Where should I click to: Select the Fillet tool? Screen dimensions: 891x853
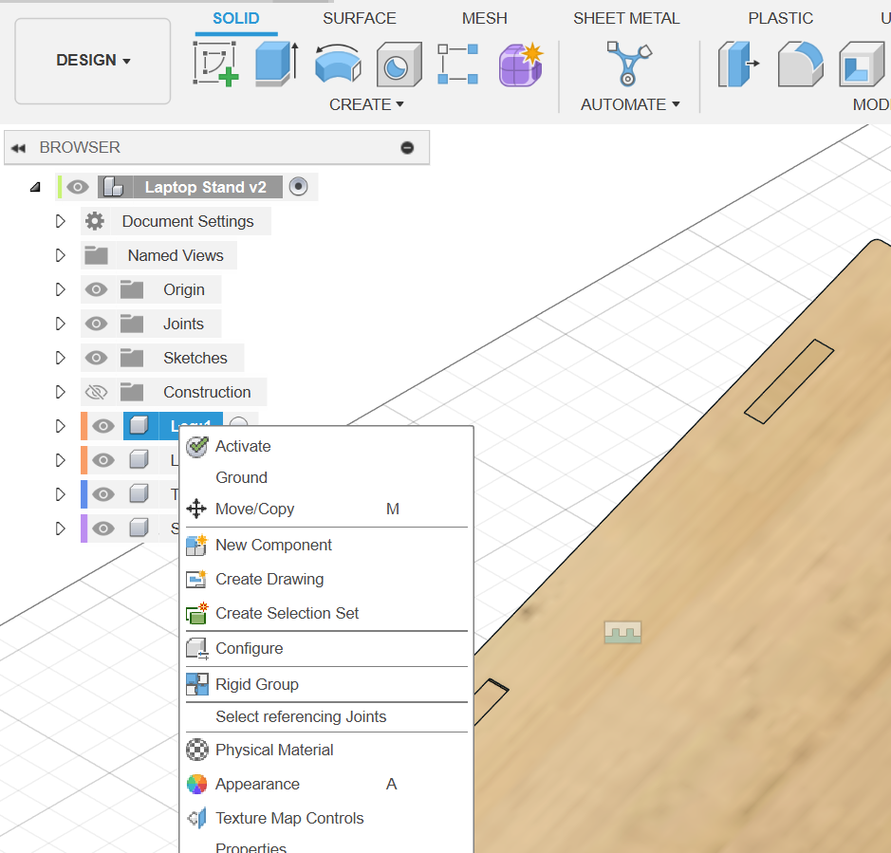click(800, 65)
